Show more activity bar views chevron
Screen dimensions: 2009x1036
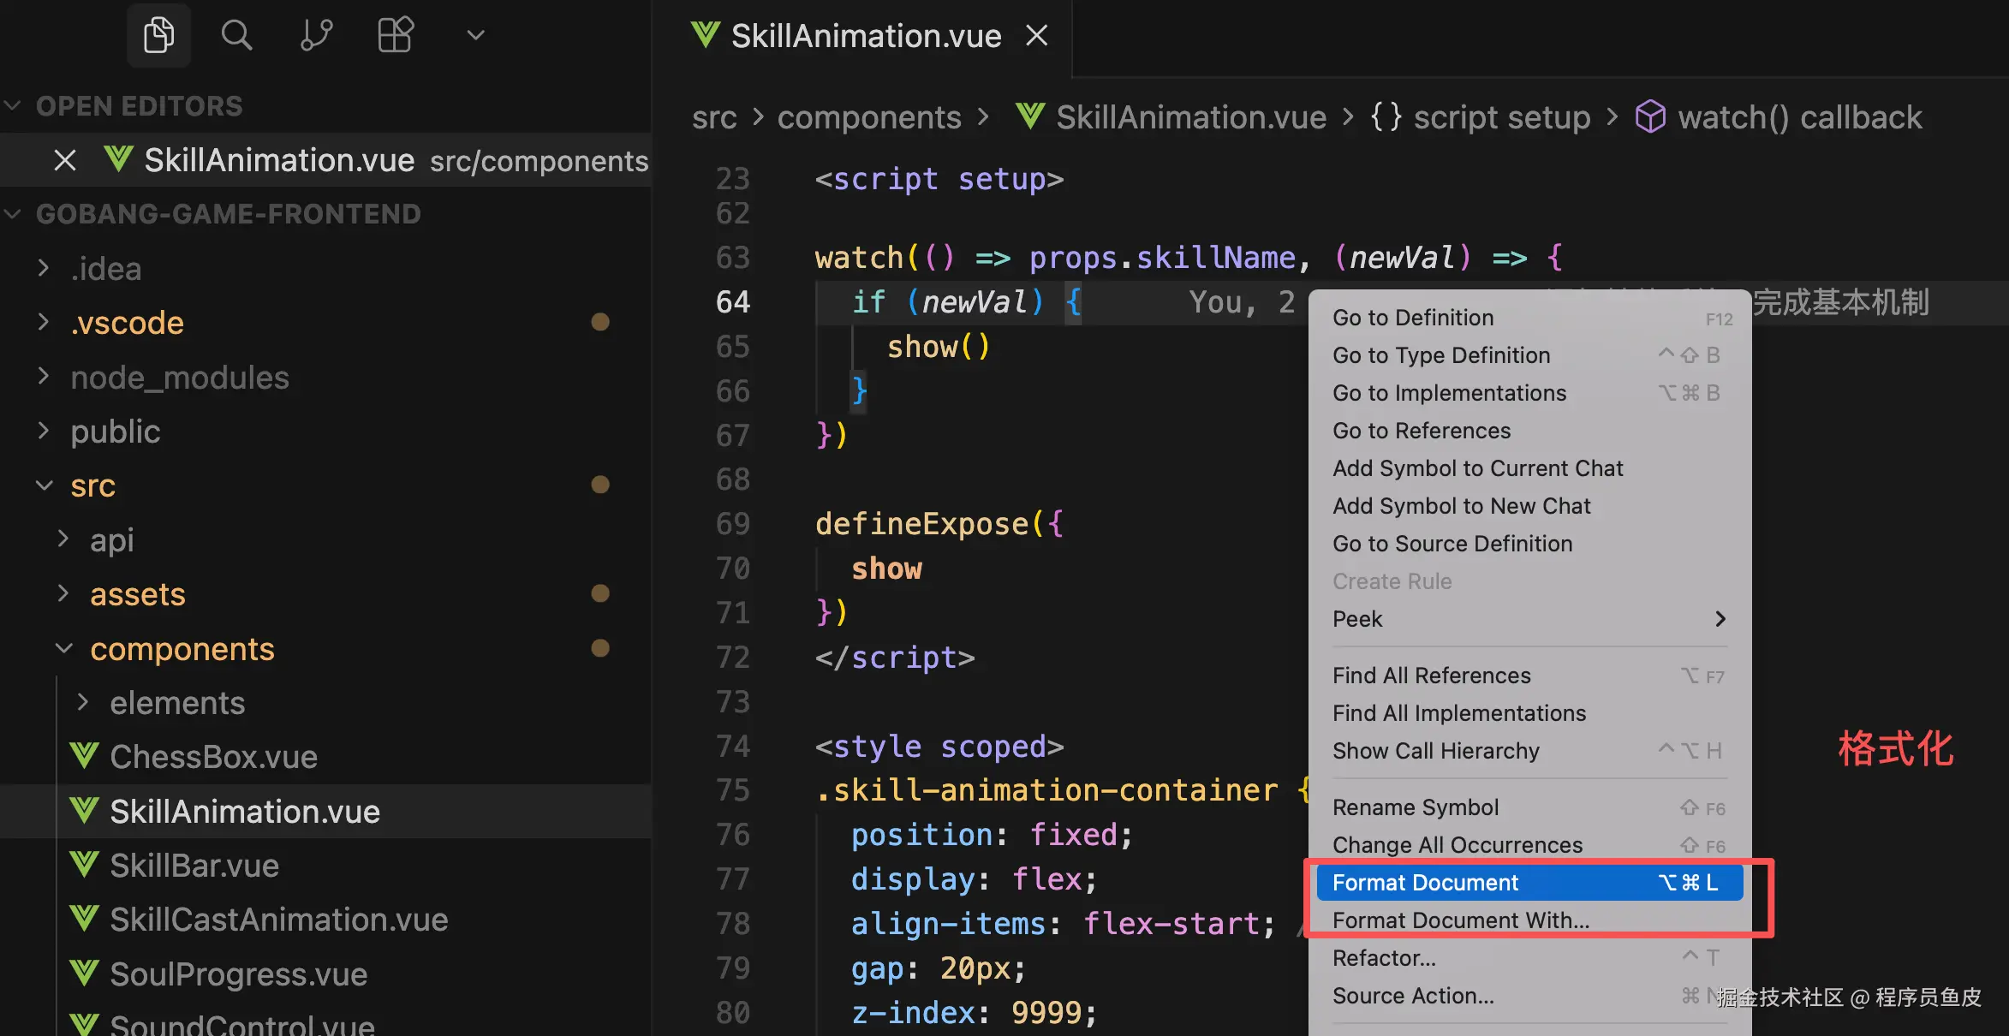(x=476, y=35)
